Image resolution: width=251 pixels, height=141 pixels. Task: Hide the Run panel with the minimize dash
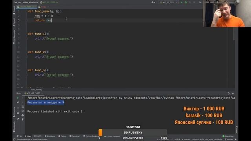click(233, 93)
